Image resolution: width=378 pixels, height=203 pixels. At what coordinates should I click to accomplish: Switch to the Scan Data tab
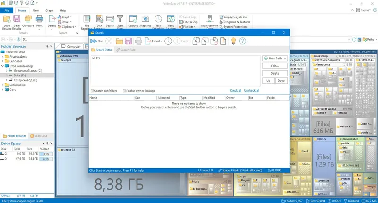tap(39, 136)
